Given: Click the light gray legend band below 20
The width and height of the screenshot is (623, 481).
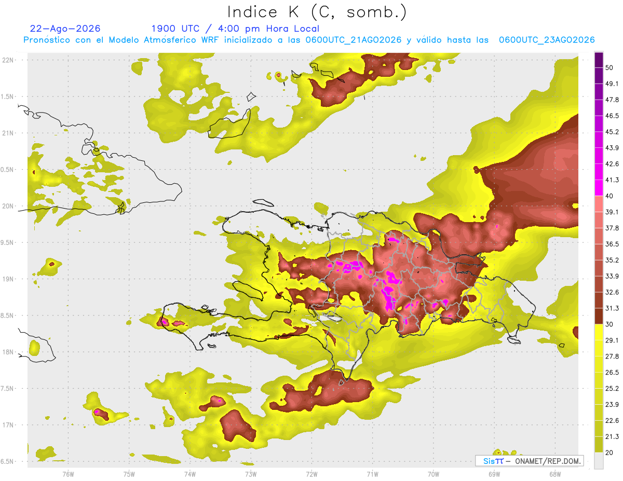Looking at the screenshot, I should [599, 461].
